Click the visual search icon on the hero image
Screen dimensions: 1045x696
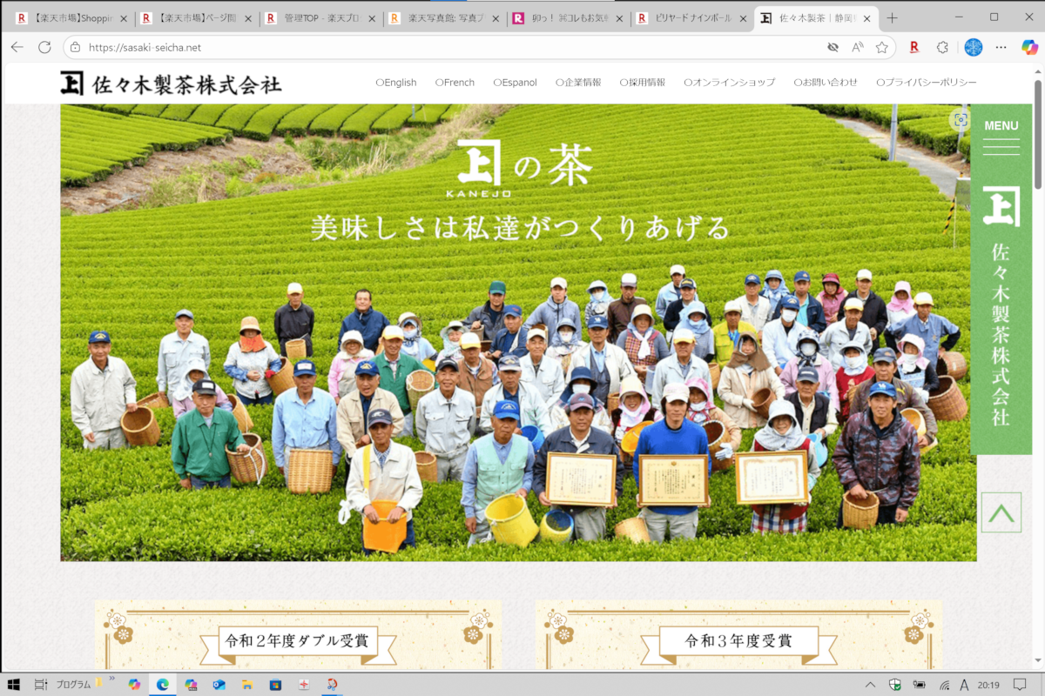tap(961, 120)
